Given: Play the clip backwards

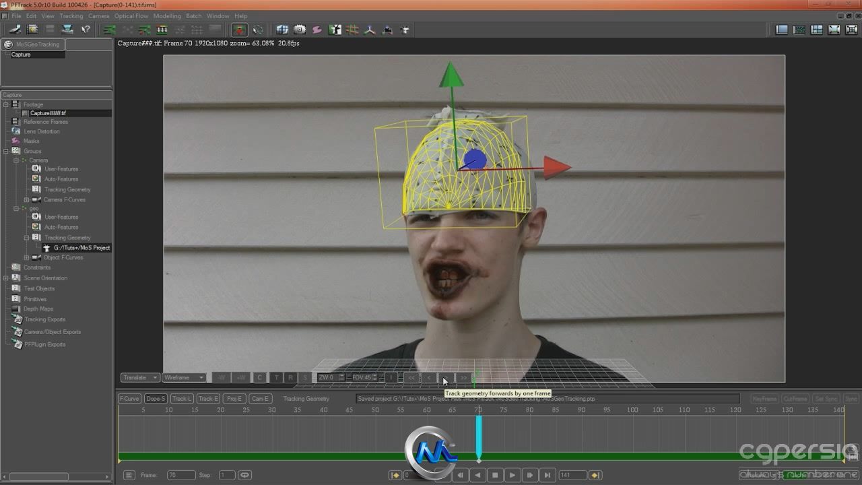Looking at the screenshot, I should point(478,475).
